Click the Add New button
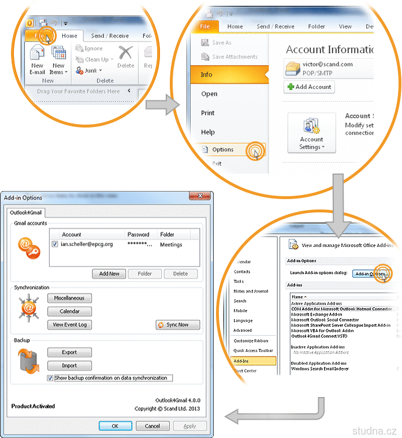Screen dimensions: 402x438 click(109, 274)
